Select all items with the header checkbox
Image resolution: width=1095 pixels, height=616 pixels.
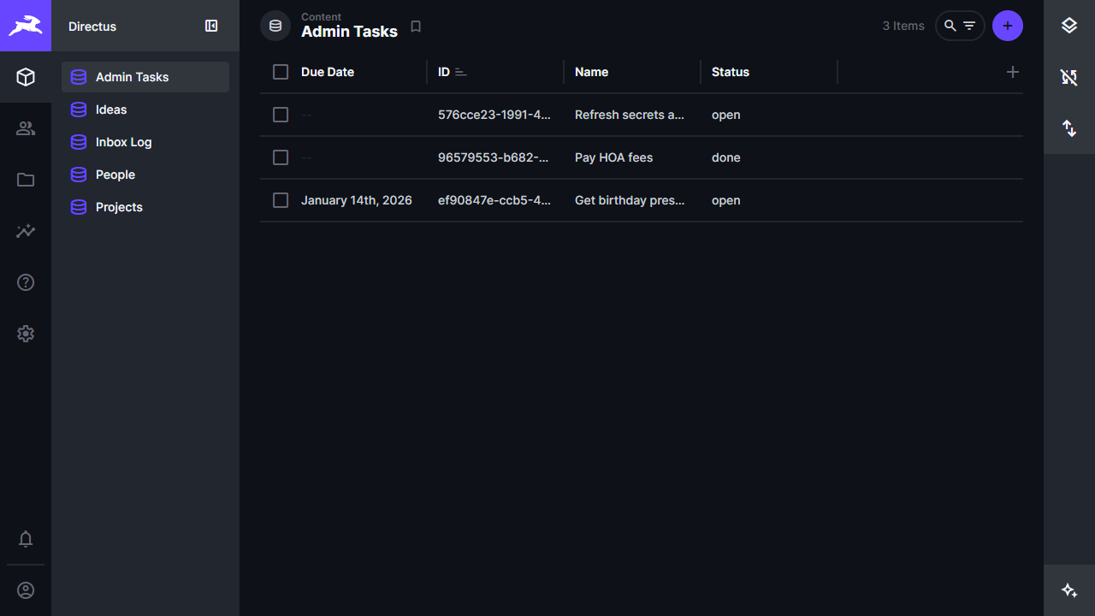pyautogui.click(x=280, y=72)
